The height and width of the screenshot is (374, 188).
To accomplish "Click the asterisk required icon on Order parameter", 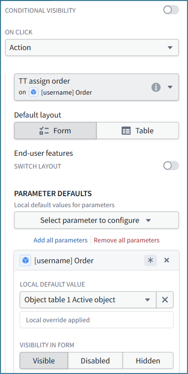I will [151, 260].
